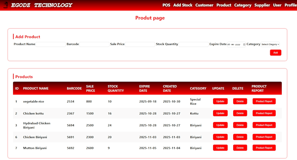The image size is (297, 160).
Task: Open Product Report for barcode 5691
Action: pos(264,137)
